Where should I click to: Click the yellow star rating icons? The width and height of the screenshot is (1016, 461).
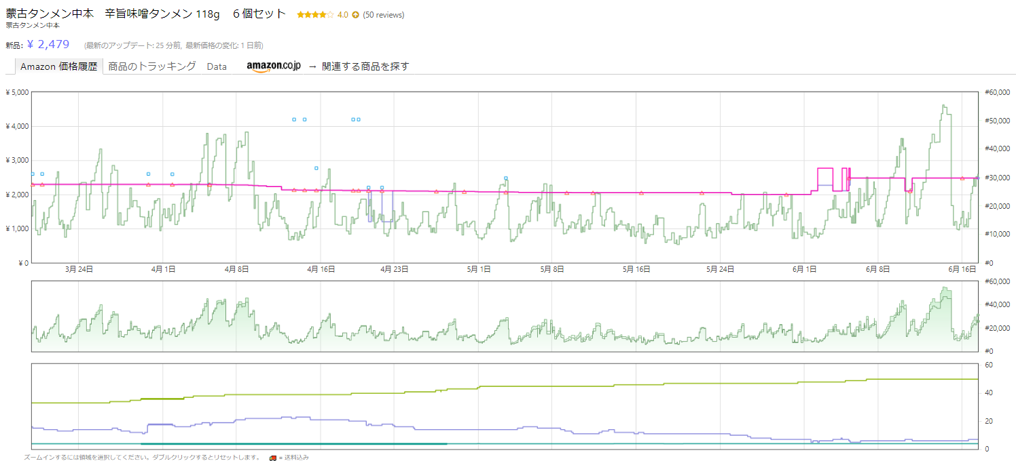[x=314, y=14]
